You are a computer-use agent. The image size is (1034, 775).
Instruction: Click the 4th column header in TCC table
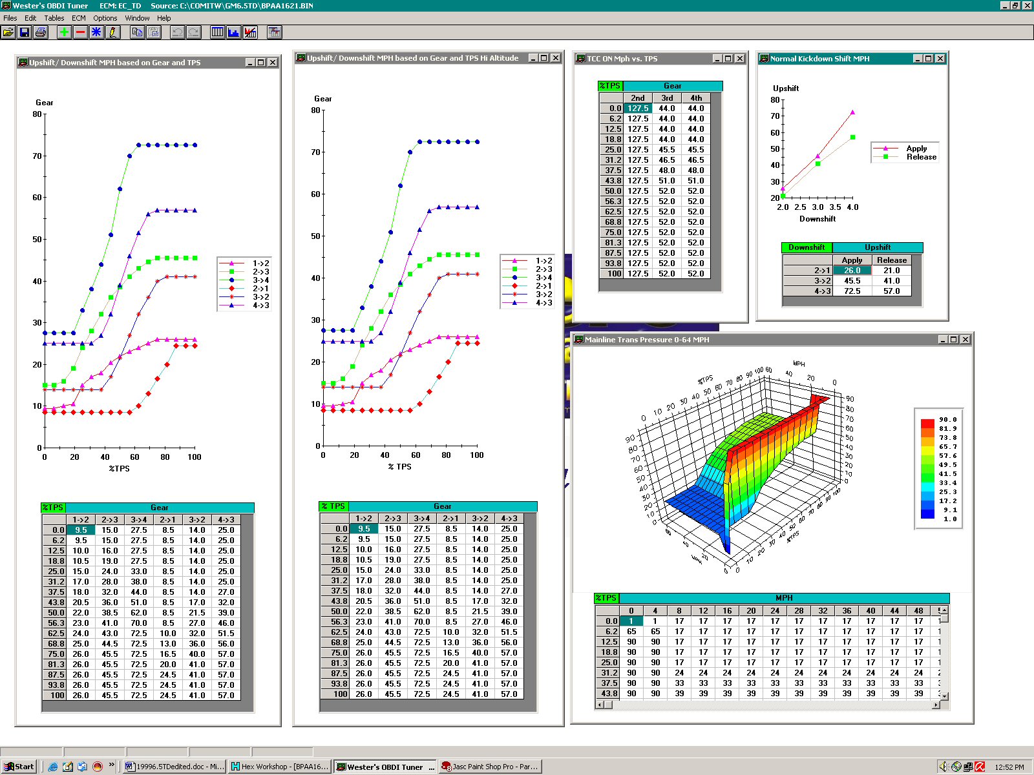coord(696,98)
